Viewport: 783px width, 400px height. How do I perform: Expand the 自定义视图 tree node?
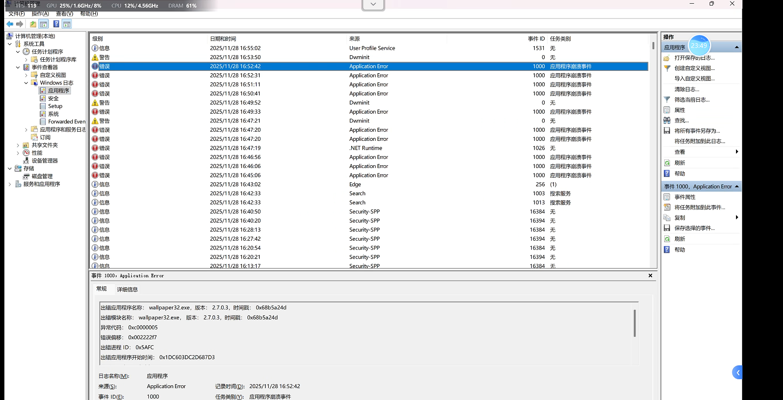(26, 75)
